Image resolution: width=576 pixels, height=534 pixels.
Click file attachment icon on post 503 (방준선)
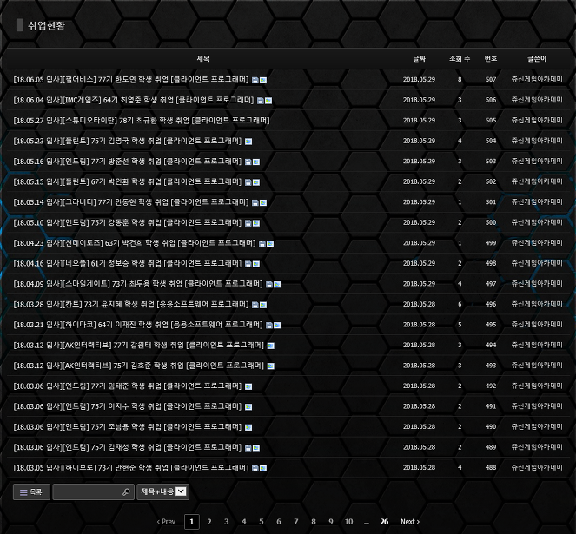(248, 162)
